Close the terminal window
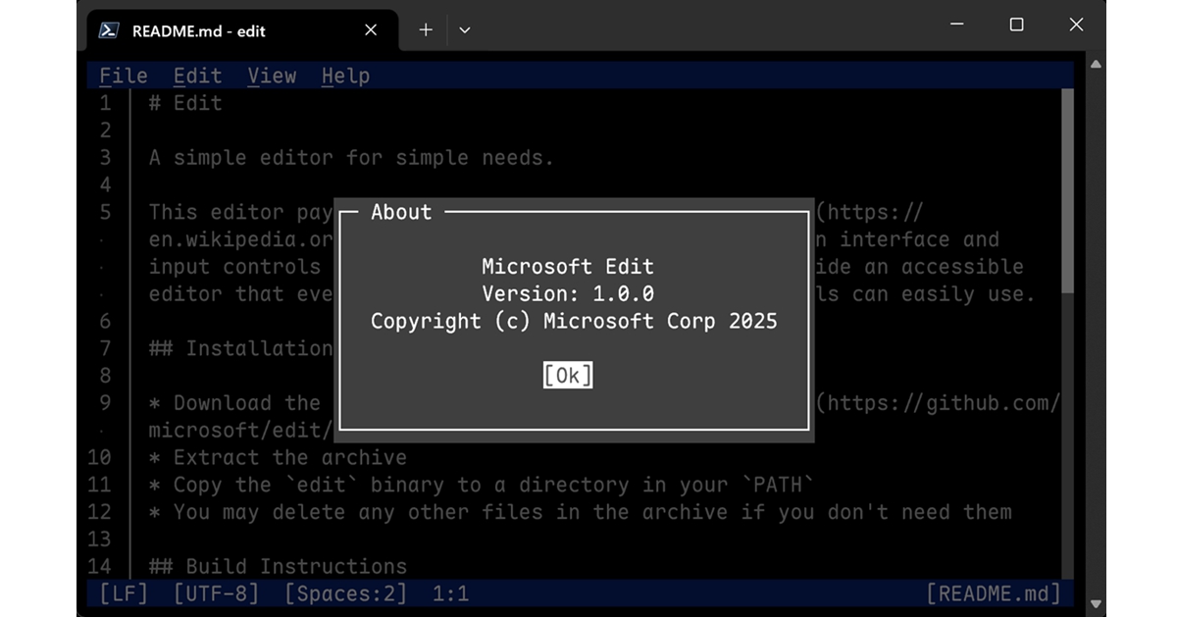This screenshot has width=1177, height=618. pyautogui.click(x=1076, y=26)
